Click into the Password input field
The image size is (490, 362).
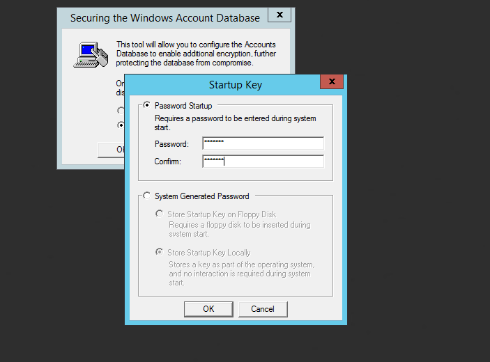pyautogui.click(x=263, y=143)
